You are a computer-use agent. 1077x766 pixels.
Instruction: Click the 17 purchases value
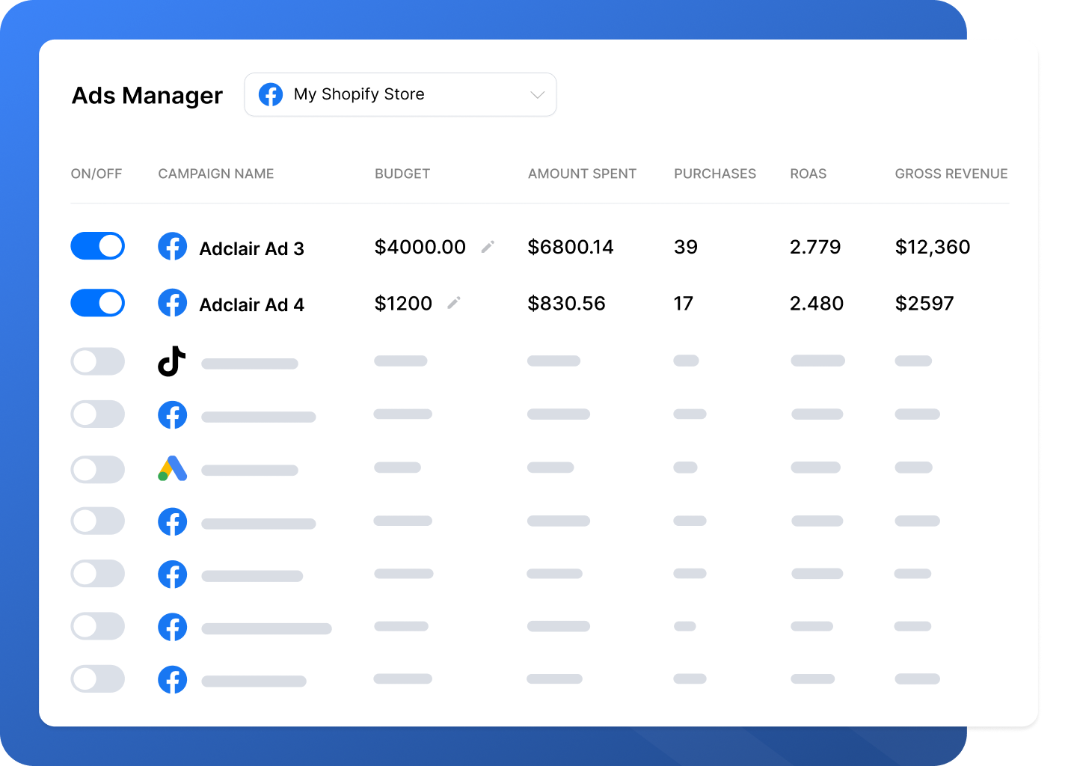point(684,303)
